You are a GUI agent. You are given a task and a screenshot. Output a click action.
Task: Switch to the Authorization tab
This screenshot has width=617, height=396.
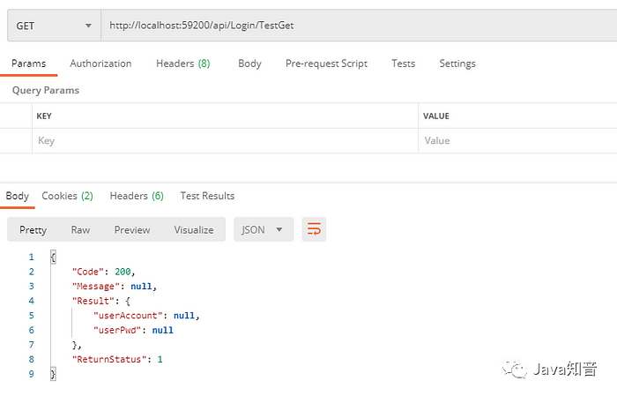coord(100,64)
